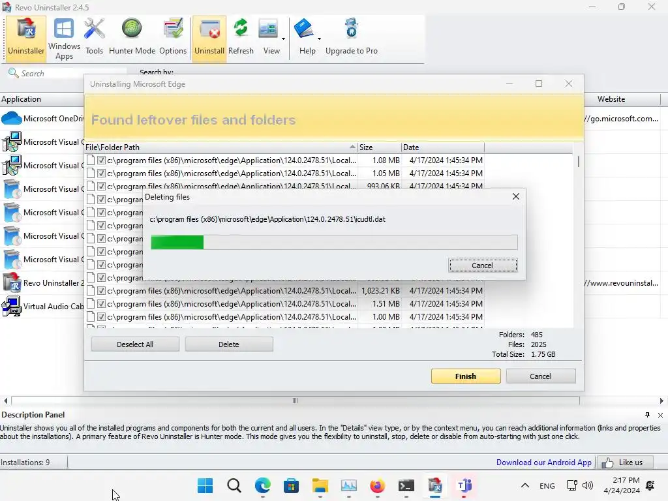Close the Description Panel

tap(660, 415)
